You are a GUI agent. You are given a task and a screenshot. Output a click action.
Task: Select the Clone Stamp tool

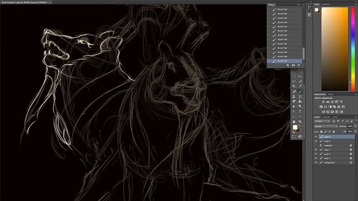(294, 97)
